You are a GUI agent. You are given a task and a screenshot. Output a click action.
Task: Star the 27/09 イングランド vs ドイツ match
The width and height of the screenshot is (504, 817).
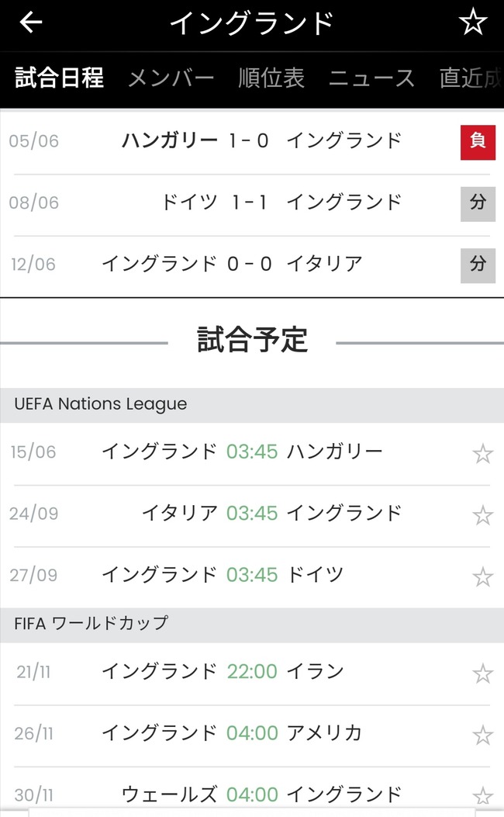point(482,576)
